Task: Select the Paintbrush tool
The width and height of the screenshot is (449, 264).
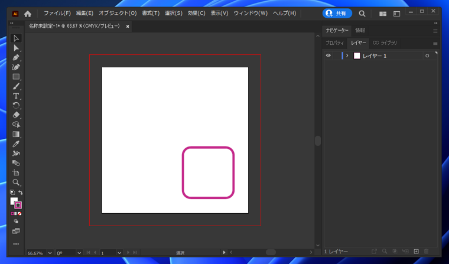Action: [x=16, y=86]
